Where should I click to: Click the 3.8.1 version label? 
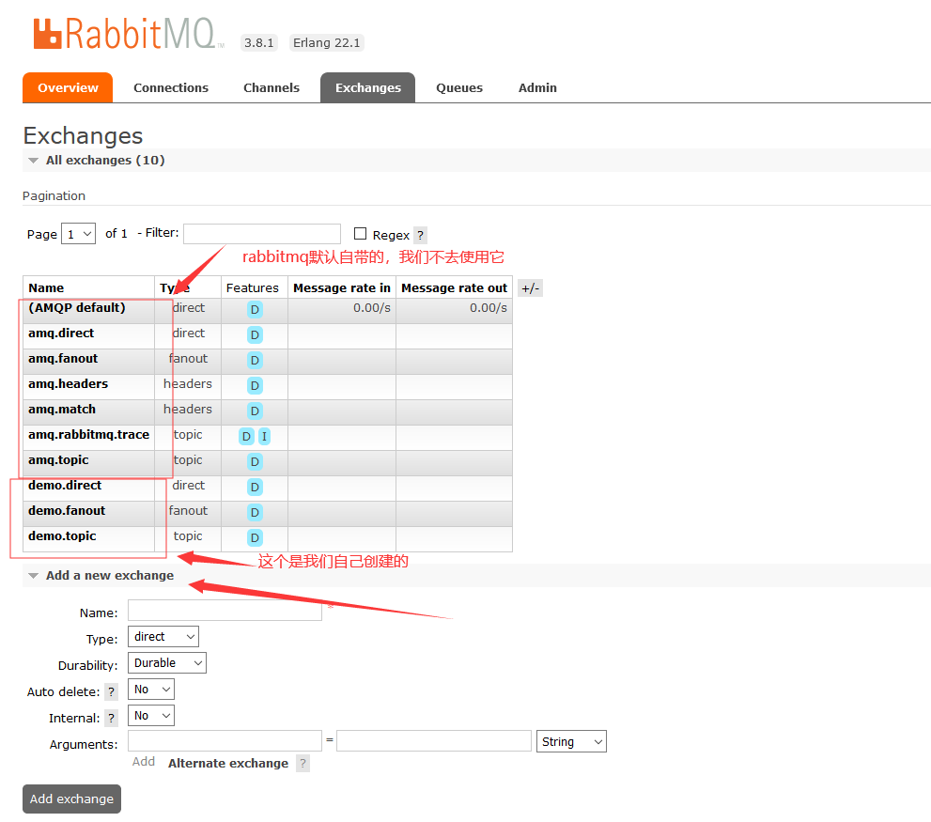tap(259, 43)
